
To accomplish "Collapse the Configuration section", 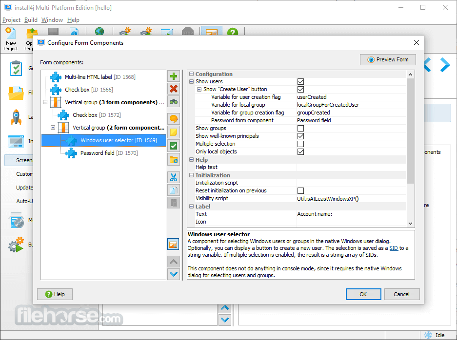I will [192, 74].
